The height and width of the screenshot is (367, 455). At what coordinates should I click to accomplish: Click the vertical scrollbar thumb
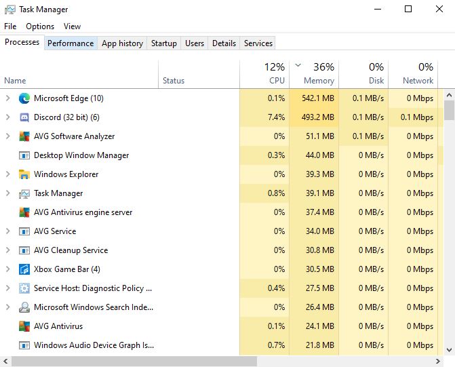tap(449, 111)
